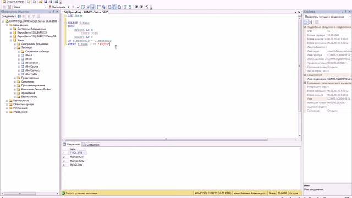Select the Системные таблицы folder
This screenshot has height=198, width=352.
point(37,51)
